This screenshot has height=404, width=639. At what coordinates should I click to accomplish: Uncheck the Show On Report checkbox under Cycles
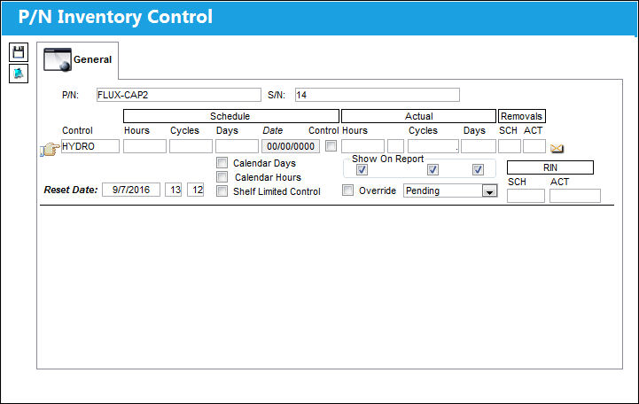432,169
